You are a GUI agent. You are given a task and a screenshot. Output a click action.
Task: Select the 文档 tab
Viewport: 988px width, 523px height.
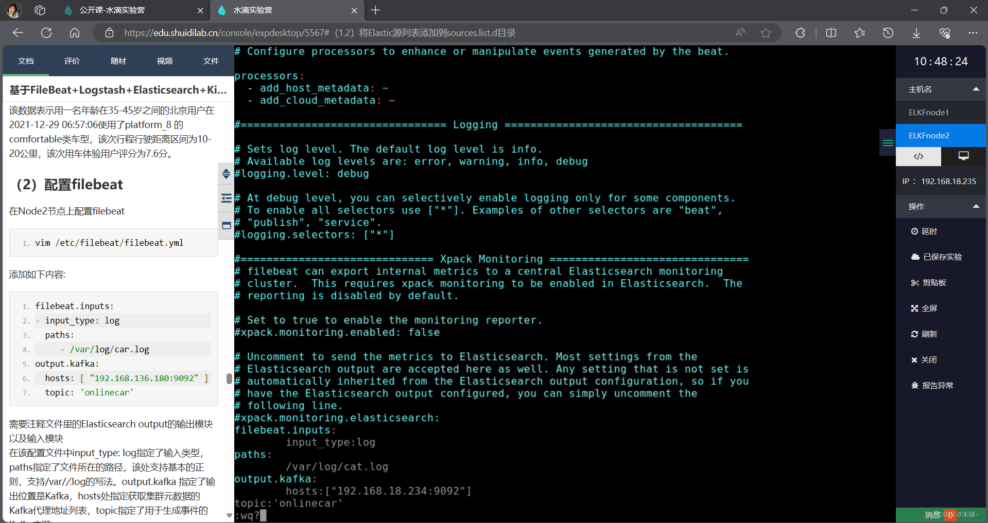pos(26,61)
